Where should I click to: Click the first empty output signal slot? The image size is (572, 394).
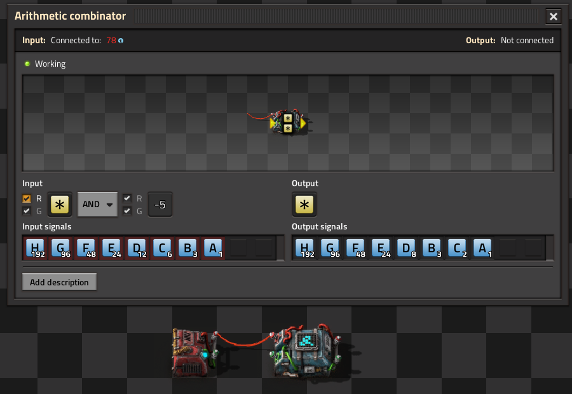[508, 248]
